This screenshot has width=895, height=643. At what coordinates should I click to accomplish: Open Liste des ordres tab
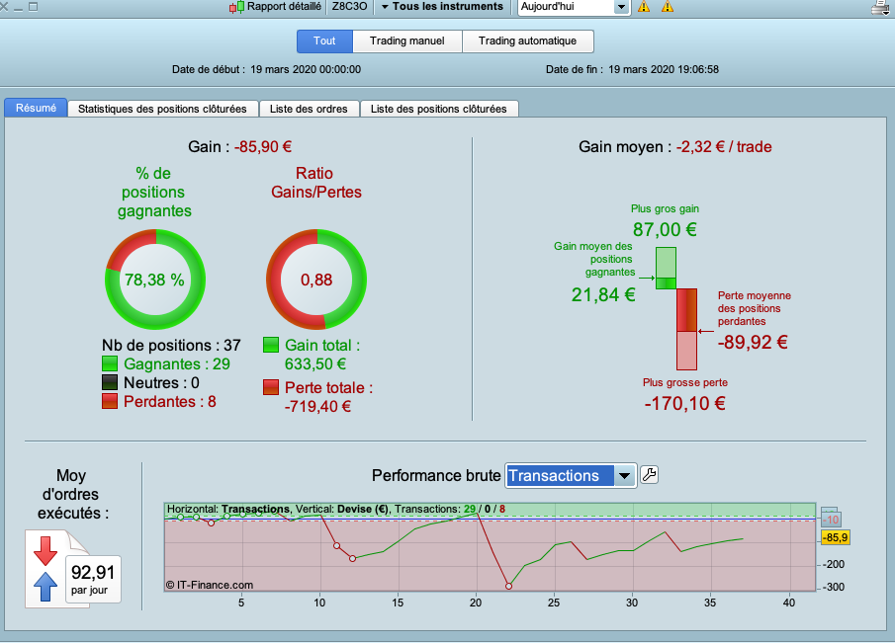(309, 109)
